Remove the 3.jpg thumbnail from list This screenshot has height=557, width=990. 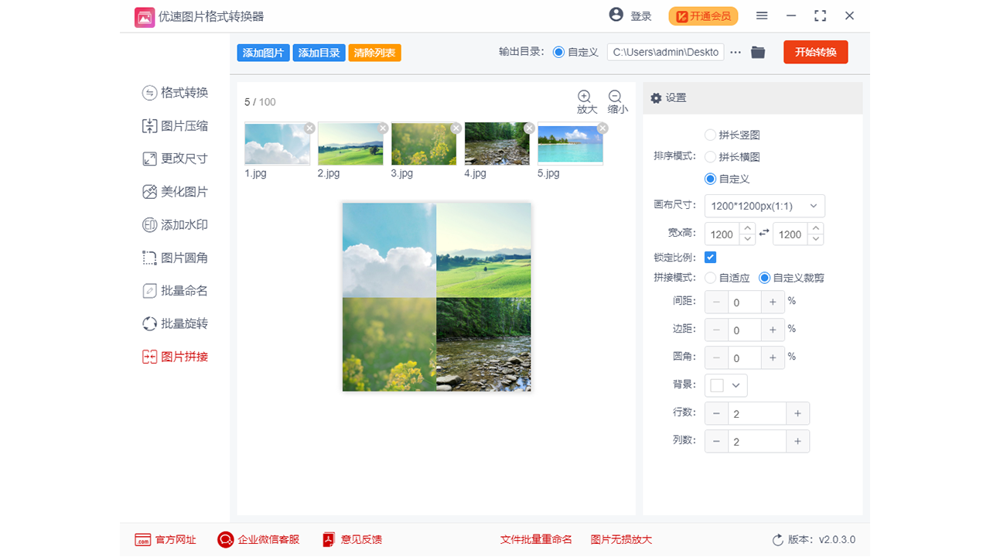tap(455, 128)
